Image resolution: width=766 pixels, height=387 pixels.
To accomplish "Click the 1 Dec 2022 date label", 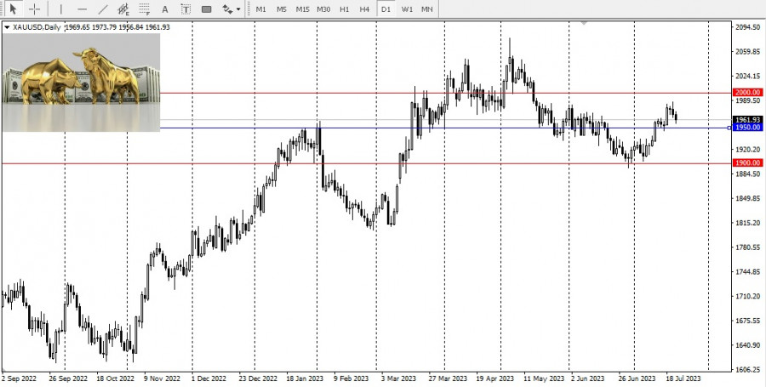I will coord(209,378).
